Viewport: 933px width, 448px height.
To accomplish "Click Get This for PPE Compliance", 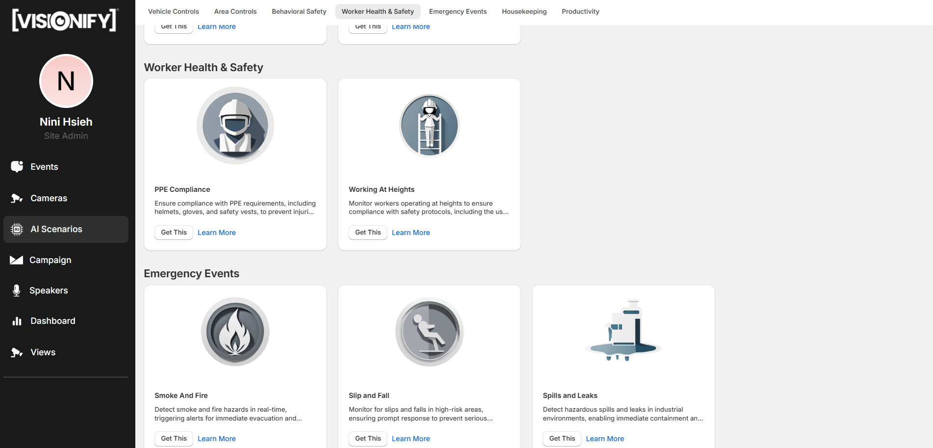I will (174, 233).
